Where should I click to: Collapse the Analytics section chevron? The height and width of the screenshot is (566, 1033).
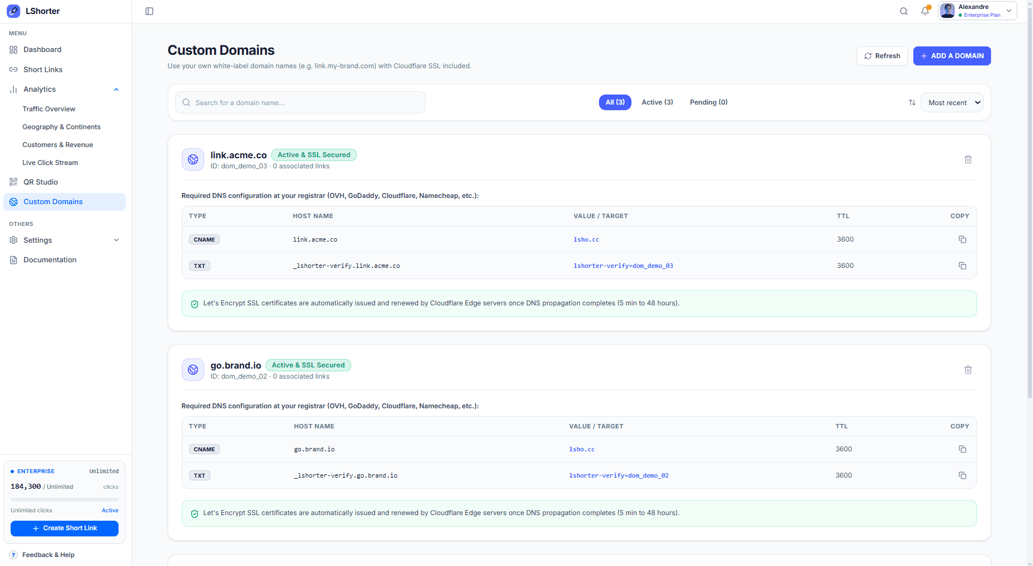[x=116, y=89]
